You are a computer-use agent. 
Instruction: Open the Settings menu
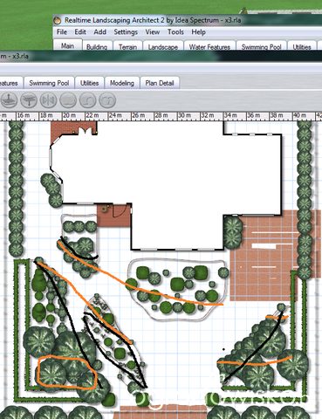pyautogui.click(x=126, y=32)
